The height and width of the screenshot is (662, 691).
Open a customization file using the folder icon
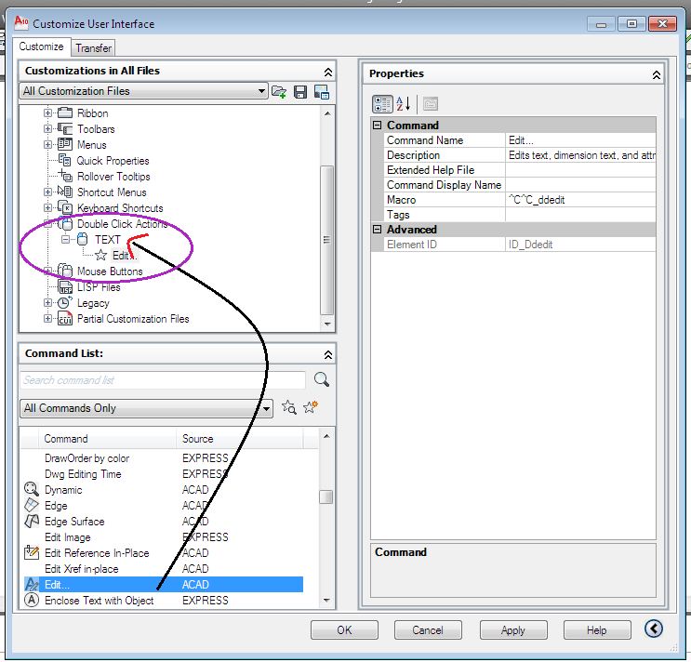(279, 92)
